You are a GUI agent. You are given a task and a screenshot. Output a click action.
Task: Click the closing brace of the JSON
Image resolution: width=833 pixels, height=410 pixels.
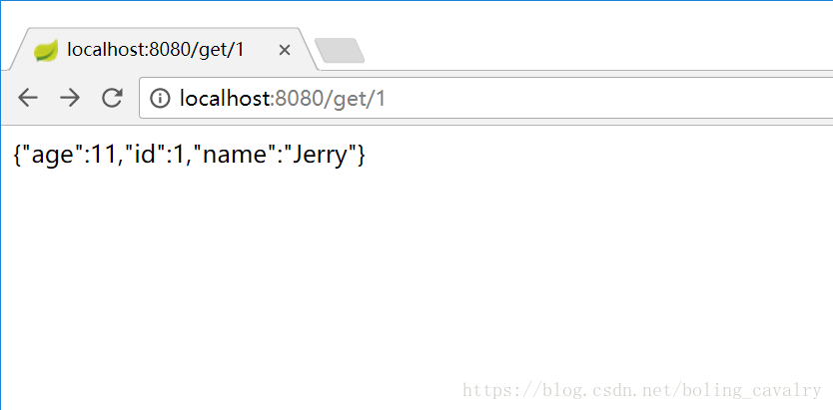[x=362, y=156]
